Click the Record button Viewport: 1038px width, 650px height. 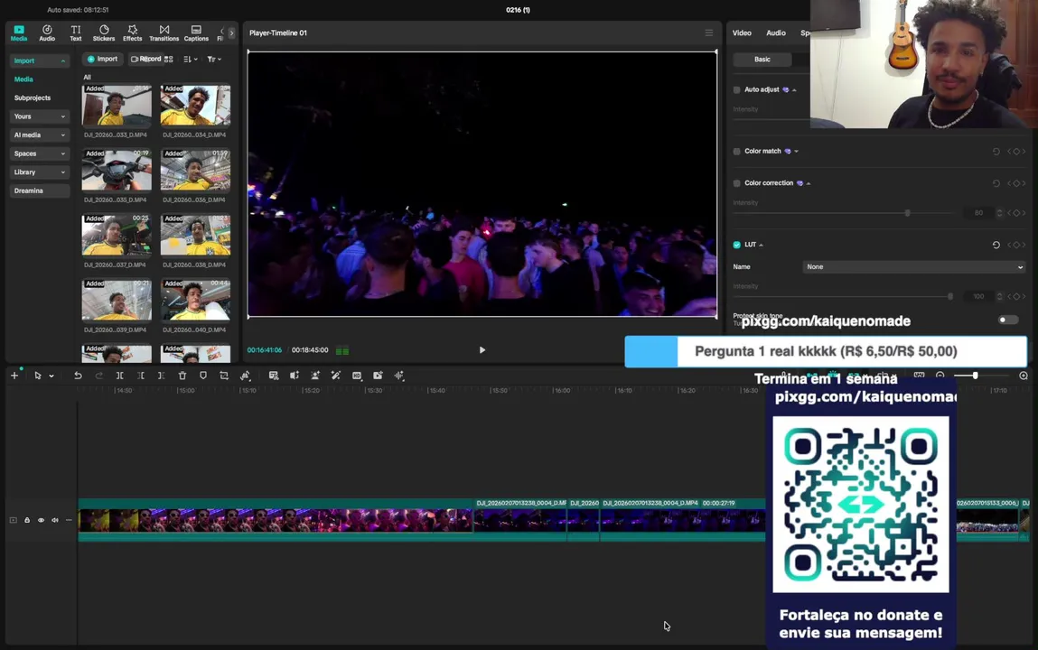pyautogui.click(x=145, y=59)
